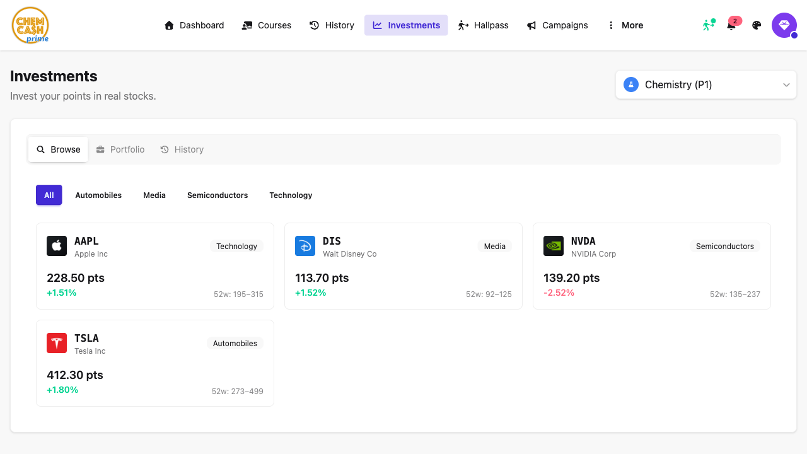
Task: Click the 412.30 pts price
Action: click(75, 375)
